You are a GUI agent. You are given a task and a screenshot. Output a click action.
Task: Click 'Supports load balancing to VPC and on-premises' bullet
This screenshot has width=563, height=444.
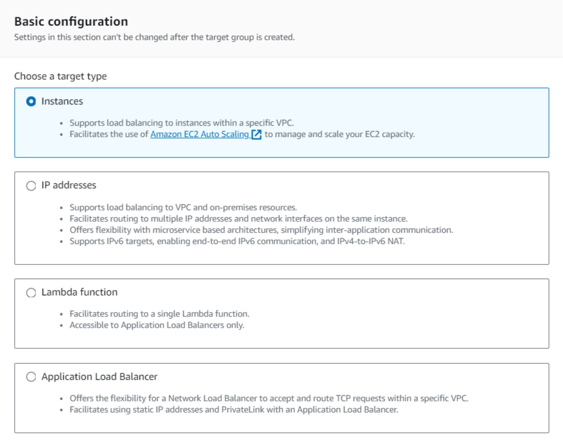(183, 207)
